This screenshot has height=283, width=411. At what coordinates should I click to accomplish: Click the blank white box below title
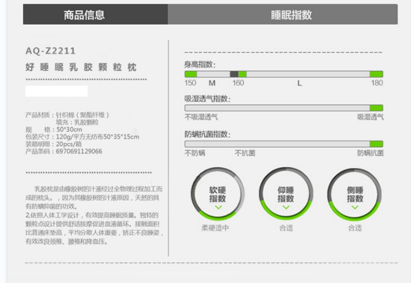pos(56,91)
